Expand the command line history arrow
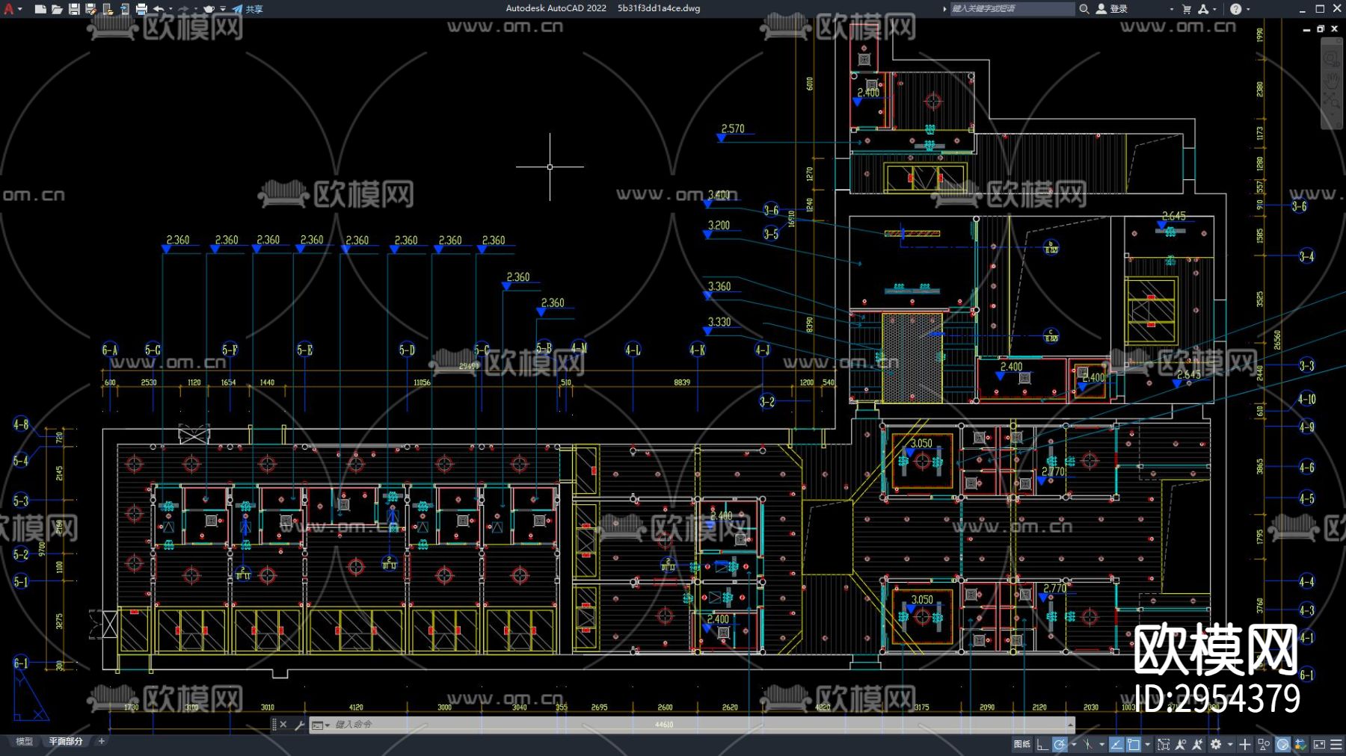The height and width of the screenshot is (756, 1346). tap(1071, 725)
